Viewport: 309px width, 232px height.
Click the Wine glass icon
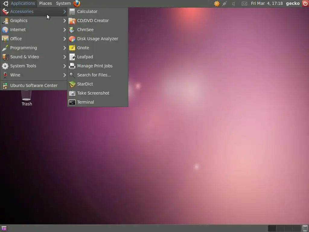[5, 75]
